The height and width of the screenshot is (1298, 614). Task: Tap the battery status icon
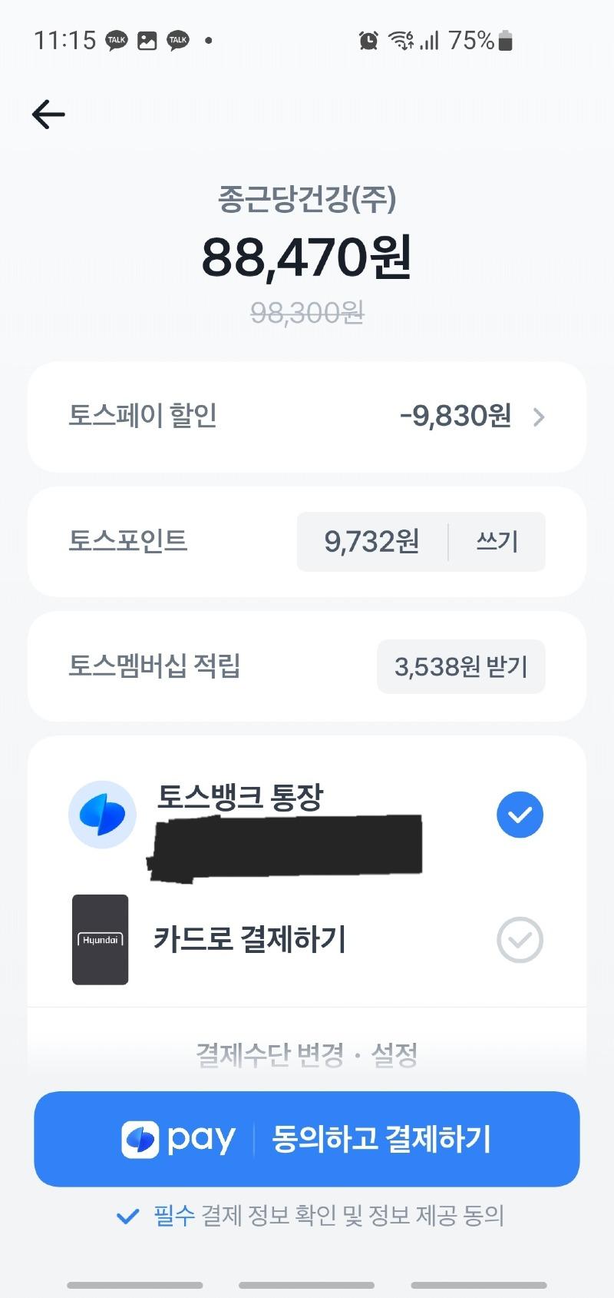click(505, 40)
